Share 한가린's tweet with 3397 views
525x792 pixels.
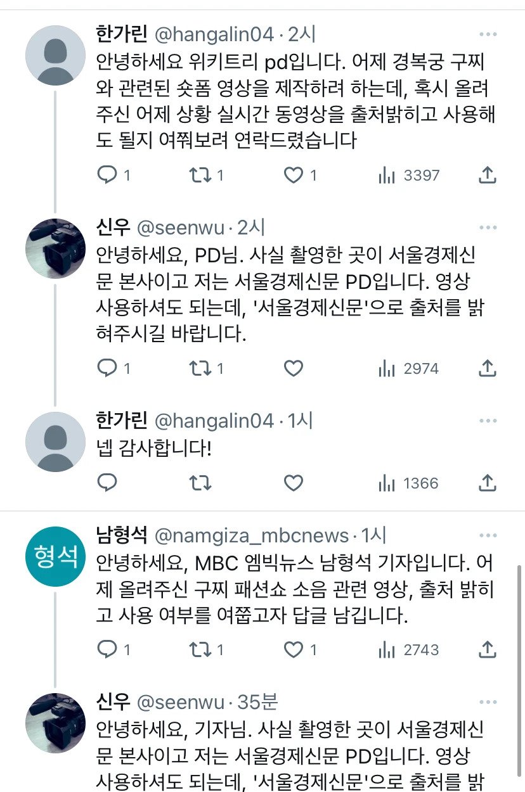point(487,176)
